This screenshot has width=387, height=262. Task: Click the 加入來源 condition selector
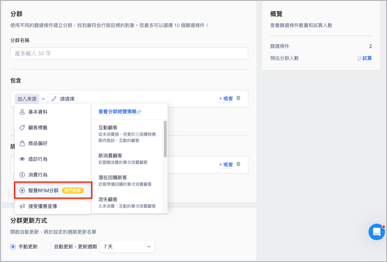pyautogui.click(x=27, y=99)
